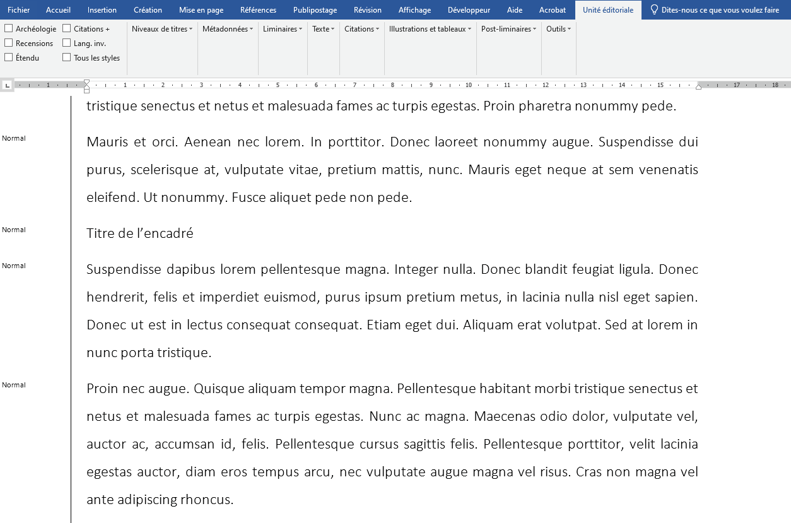Open the Outils dropdown
791x523 pixels.
558,29
